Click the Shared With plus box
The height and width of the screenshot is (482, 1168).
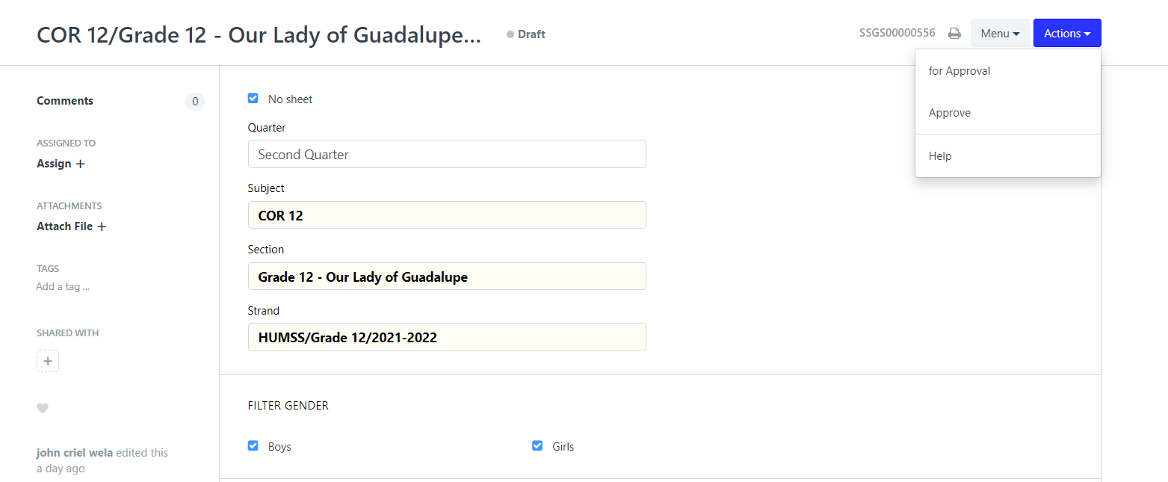(x=48, y=361)
